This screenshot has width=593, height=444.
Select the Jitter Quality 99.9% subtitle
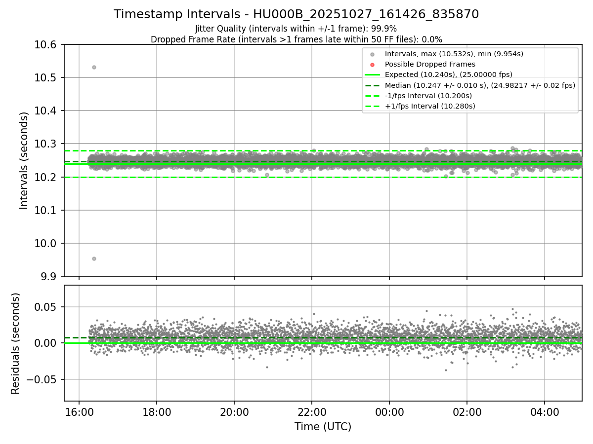(x=296, y=29)
